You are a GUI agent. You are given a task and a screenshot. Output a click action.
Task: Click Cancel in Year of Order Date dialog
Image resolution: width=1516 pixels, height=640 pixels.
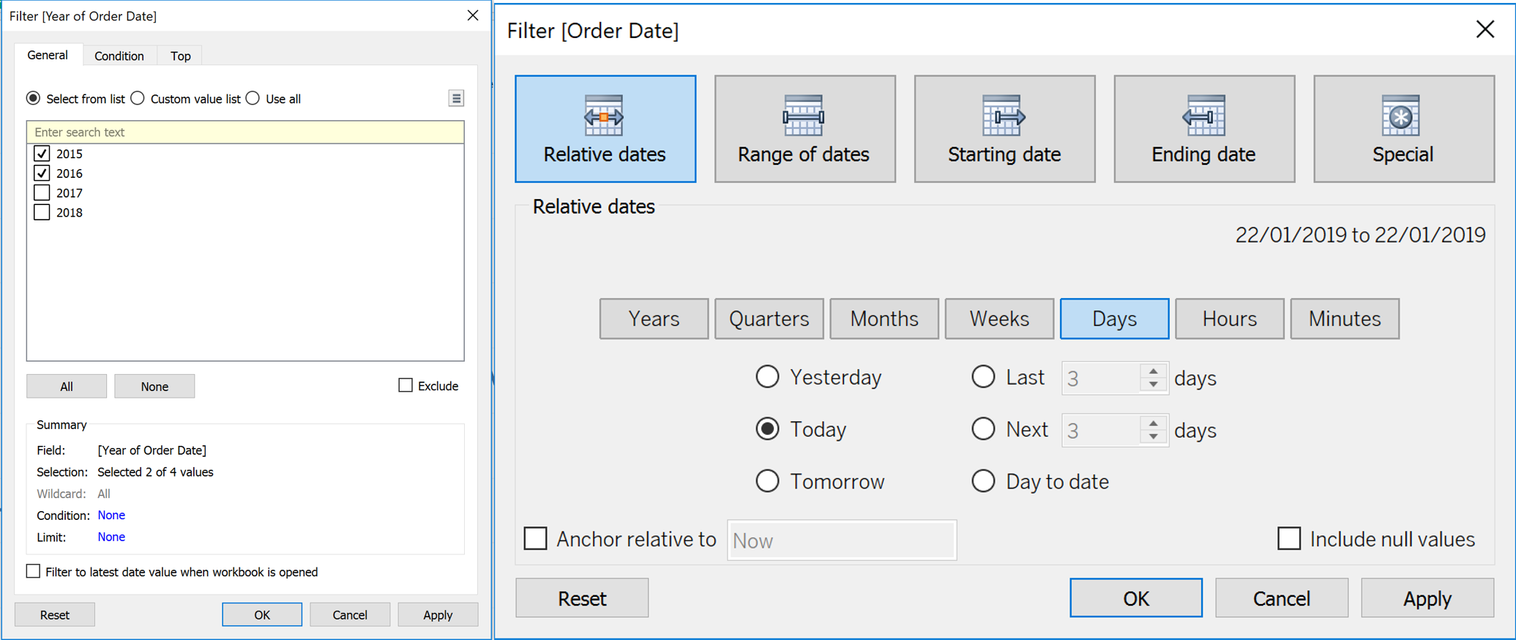tap(350, 614)
